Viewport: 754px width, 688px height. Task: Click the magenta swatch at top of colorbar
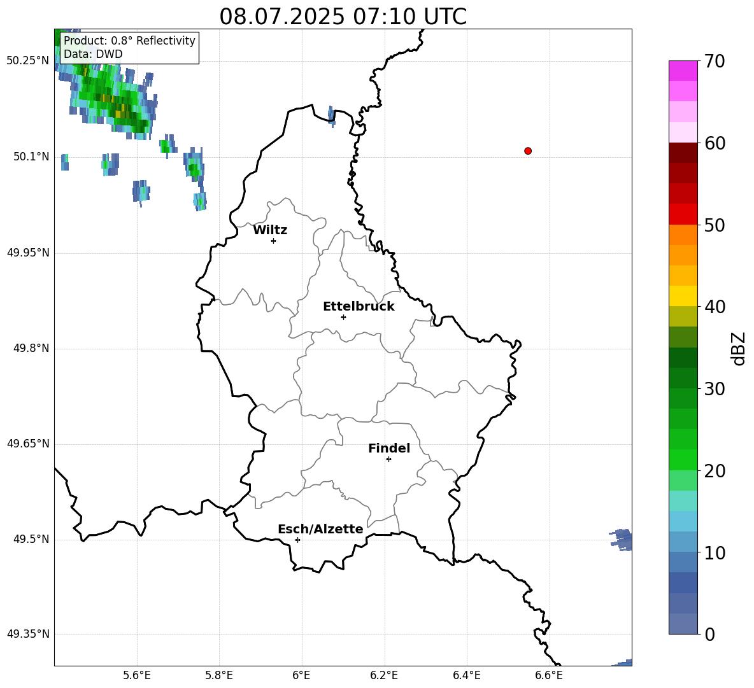pos(683,71)
